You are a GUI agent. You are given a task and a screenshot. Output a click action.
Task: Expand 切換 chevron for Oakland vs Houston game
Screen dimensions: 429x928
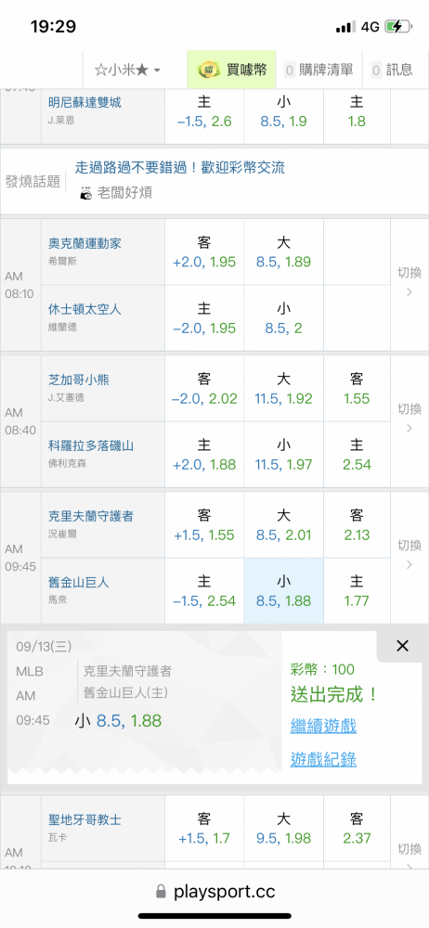click(x=409, y=282)
